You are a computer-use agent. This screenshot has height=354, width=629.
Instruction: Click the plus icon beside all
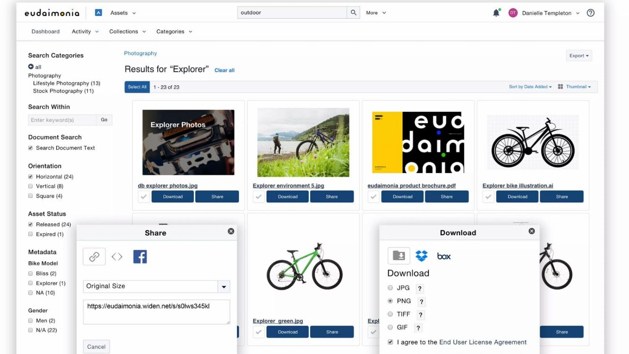click(x=31, y=67)
